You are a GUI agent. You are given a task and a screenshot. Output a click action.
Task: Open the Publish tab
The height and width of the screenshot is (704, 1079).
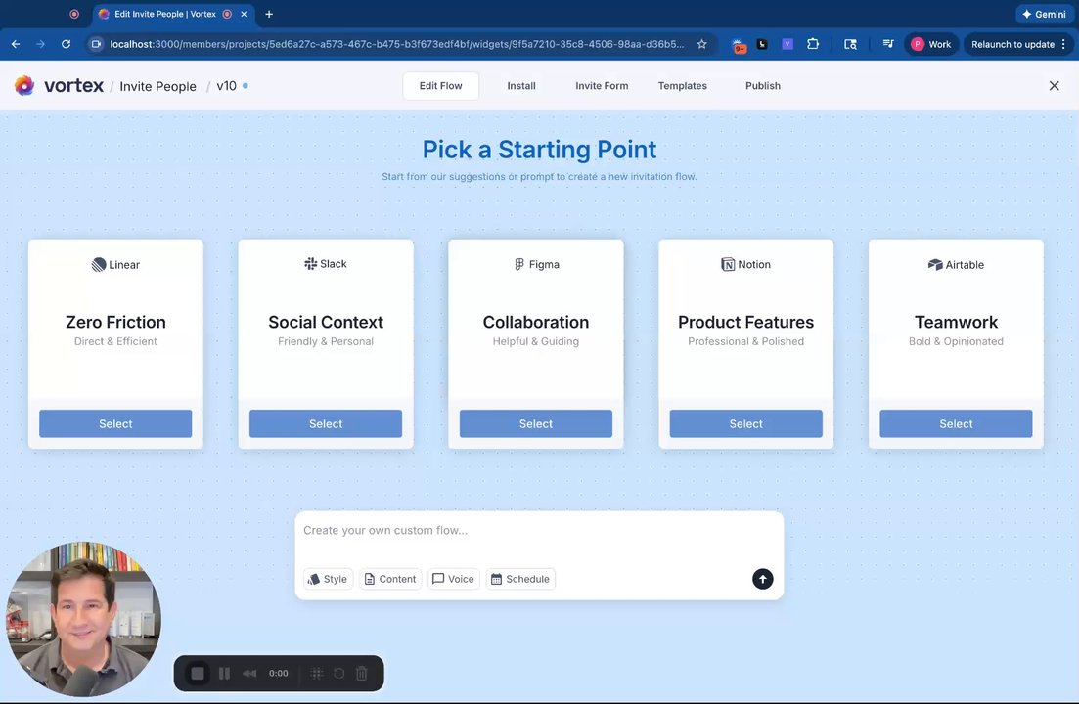tap(763, 85)
